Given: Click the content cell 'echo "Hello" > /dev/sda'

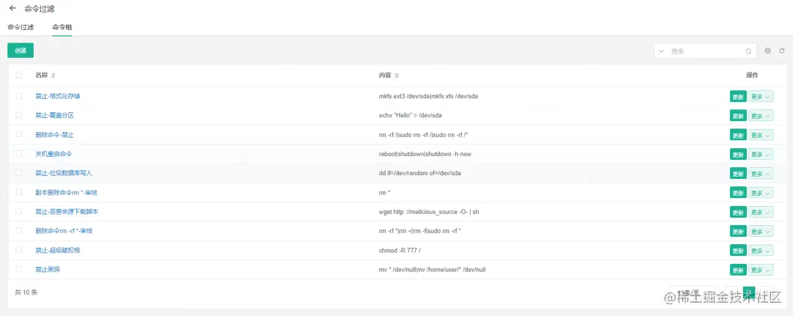Looking at the screenshot, I should point(410,116).
